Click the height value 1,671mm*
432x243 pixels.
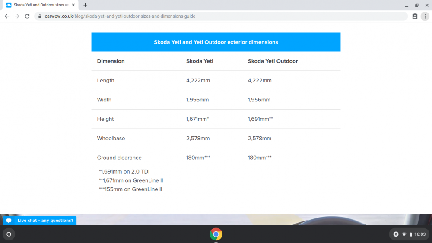point(197,119)
